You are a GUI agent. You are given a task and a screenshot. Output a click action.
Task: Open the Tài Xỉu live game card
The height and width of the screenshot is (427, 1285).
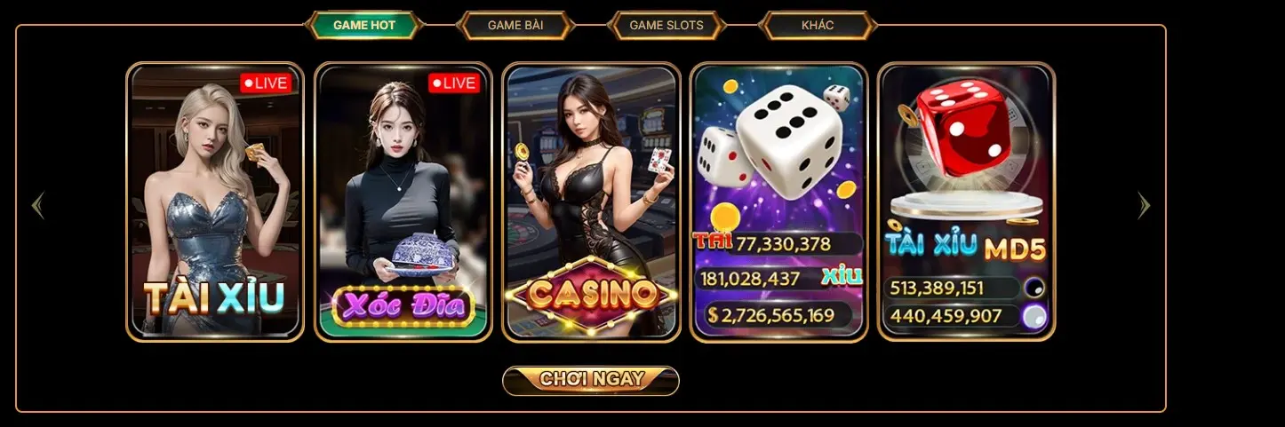pyautogui.click(x=215, y=202)
